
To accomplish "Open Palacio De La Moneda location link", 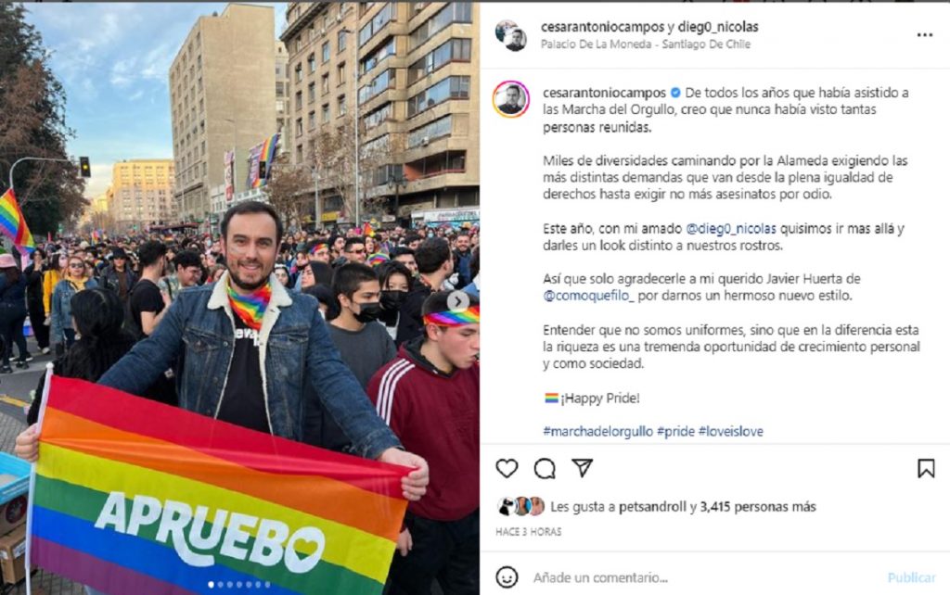I will (646, 44).
